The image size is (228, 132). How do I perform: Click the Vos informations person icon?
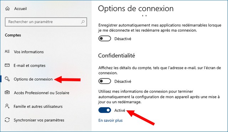(7, 51)
